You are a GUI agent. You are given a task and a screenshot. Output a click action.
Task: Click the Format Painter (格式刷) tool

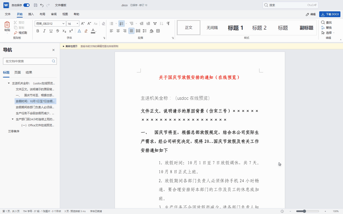[21, 33]
